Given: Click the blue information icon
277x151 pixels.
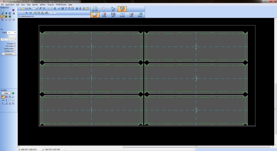Looking at the screenshot, I should (x=62, y=9).
